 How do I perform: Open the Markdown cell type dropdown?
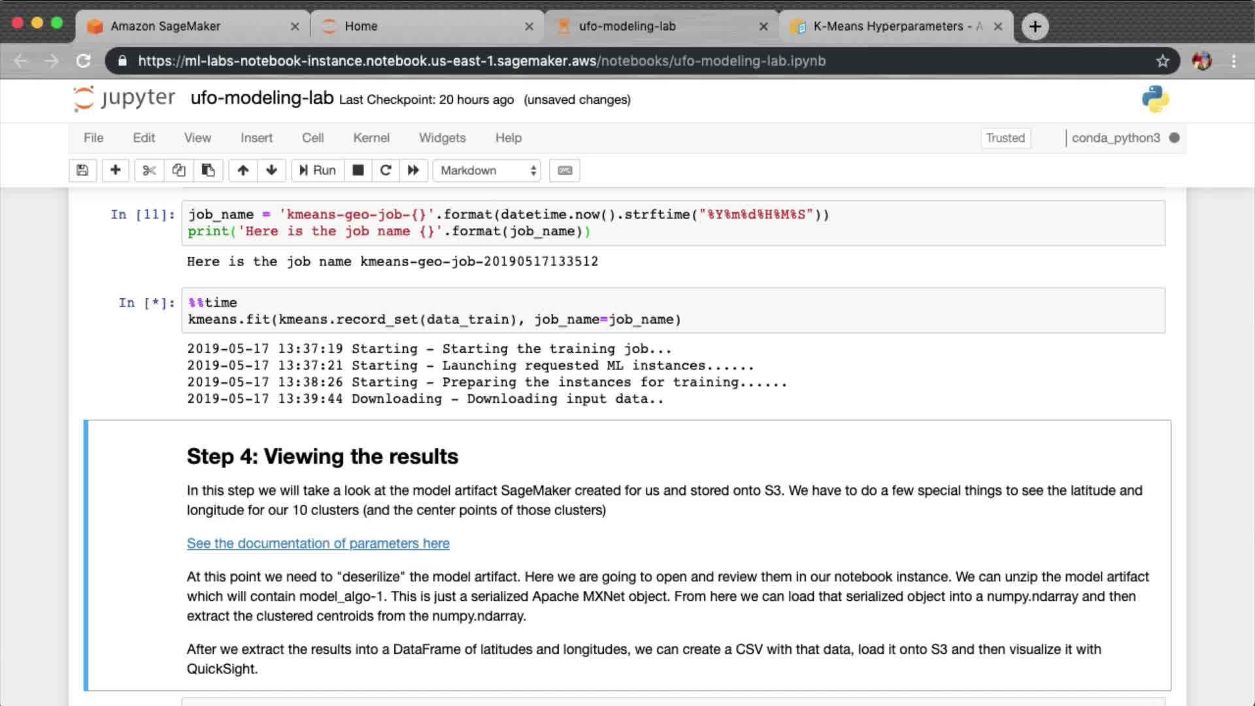pos(488,171)
